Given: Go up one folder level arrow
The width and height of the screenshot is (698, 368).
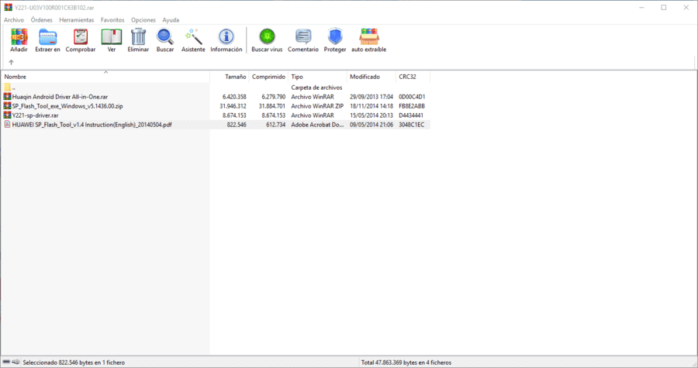Looking at the screenshot, I should tap(11, 62).
